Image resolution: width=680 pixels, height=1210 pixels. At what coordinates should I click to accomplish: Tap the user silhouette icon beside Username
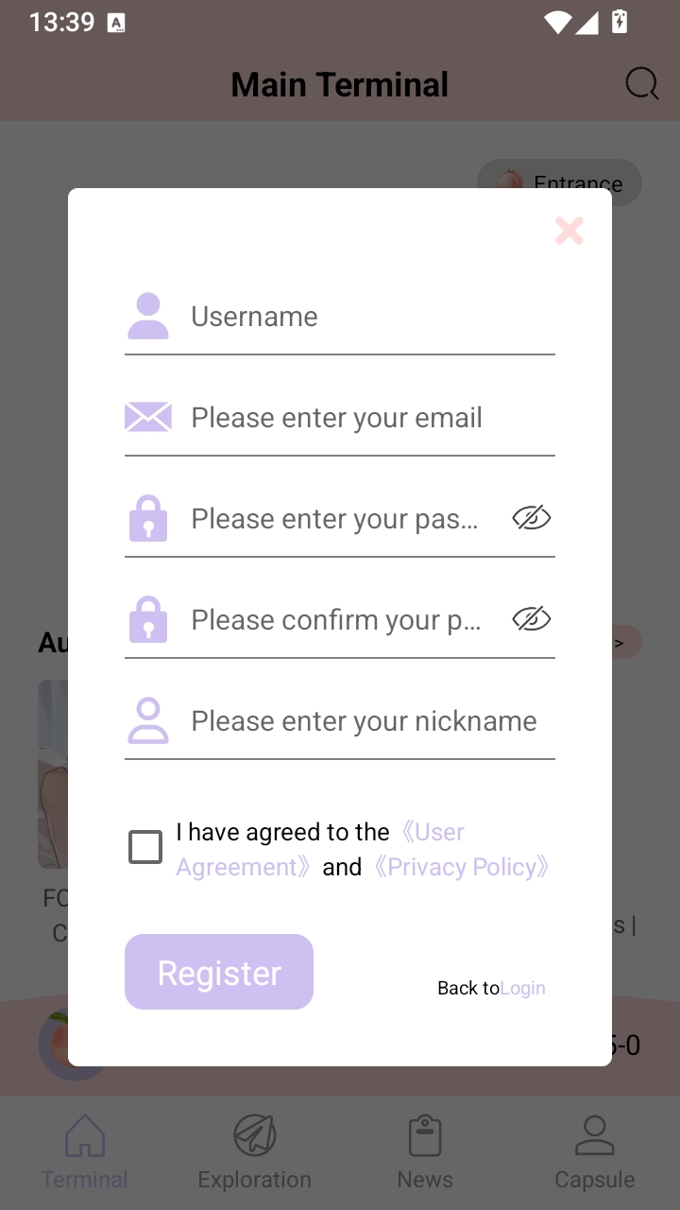point(148,317)
